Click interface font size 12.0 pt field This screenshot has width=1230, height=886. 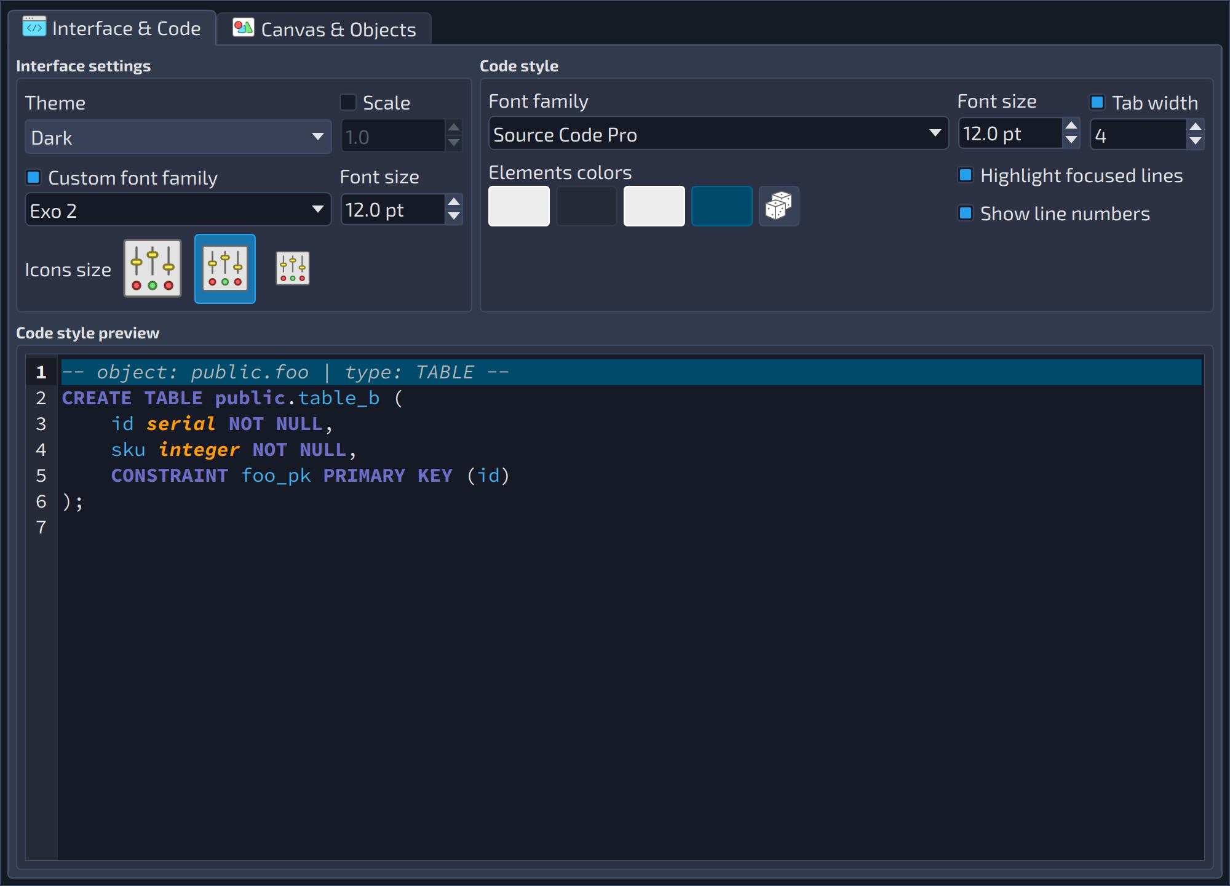pos(394,210)
